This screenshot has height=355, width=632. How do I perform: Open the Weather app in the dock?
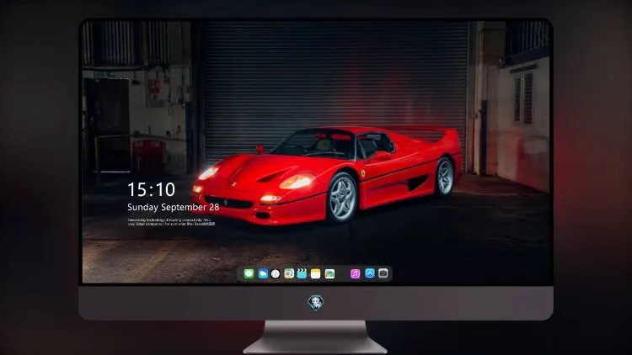tap(263, 273)
